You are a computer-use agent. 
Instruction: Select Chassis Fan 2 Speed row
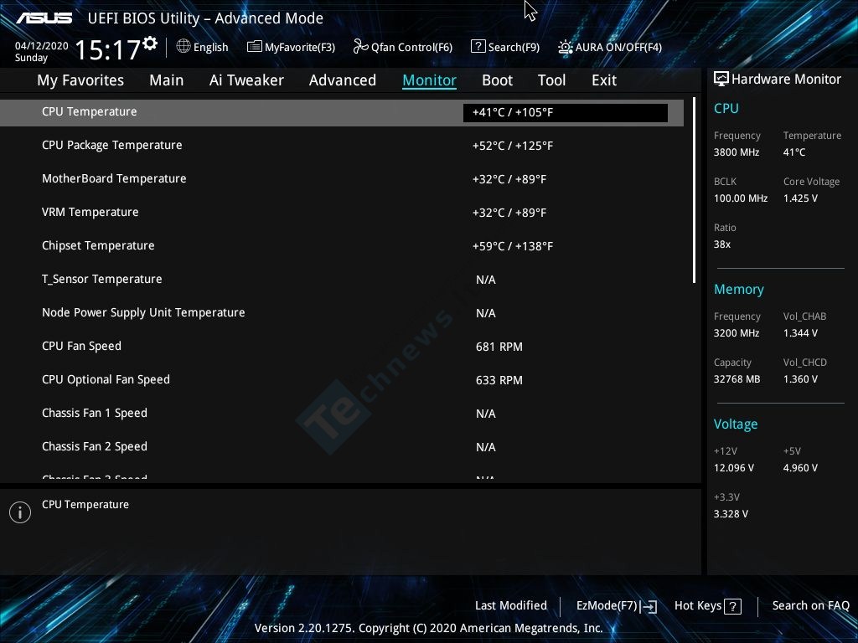click(x=342, y=447)
